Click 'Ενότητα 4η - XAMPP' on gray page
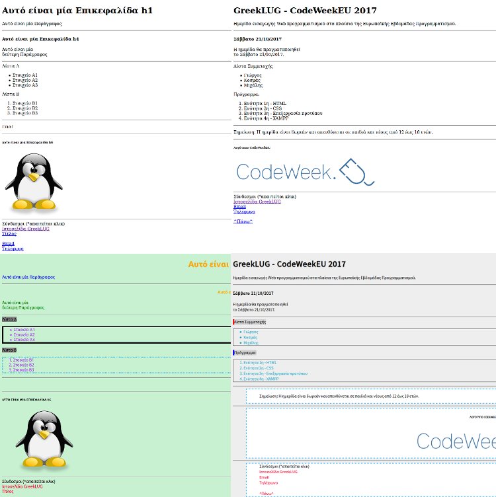The height and width of the screenshot is (497, 496). click(x=261, y=379)
